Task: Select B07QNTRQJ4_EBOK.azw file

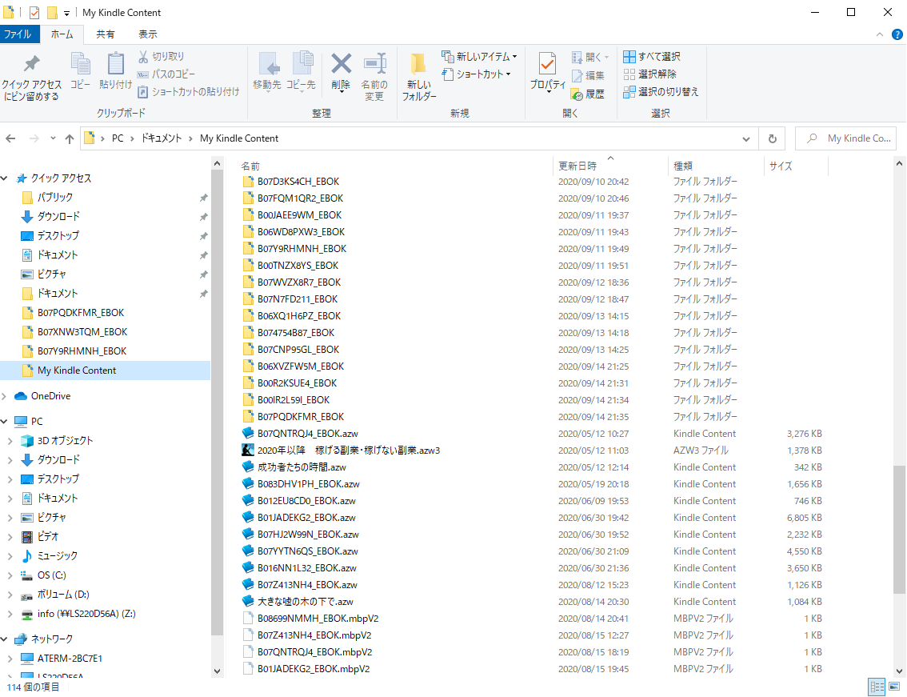Action: click(x=308, y=434)
